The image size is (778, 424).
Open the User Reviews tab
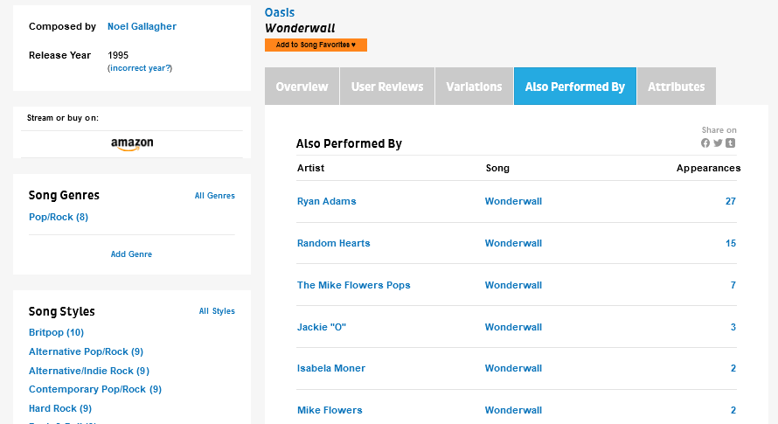pyautogui.click(x=387, y=87)
